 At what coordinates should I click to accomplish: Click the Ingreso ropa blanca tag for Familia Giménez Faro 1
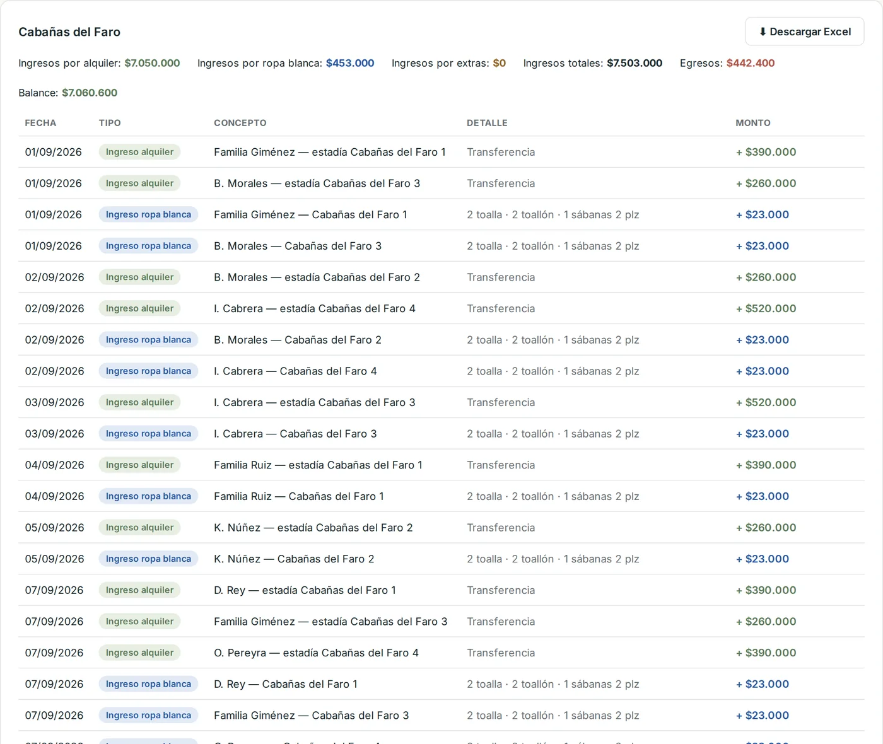click(148, 214)
